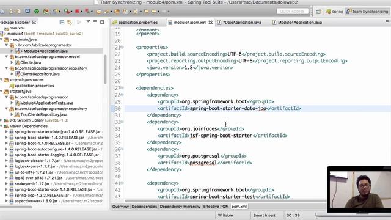This screenshot has height=220, width=391.
Task: Switch to the Effective POM tab
Action: [216, 207]
